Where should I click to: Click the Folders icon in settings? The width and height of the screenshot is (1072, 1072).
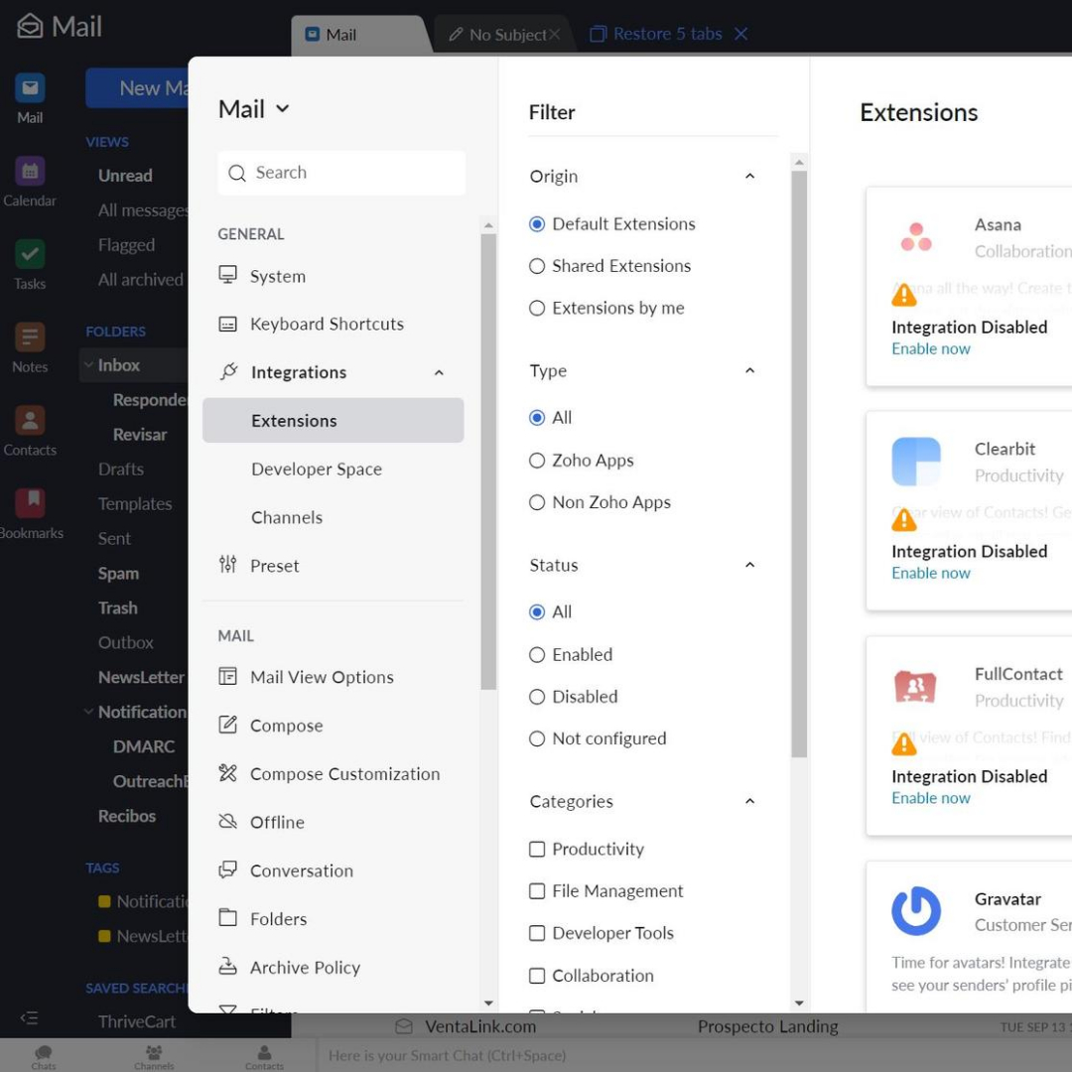coord(227,918)
